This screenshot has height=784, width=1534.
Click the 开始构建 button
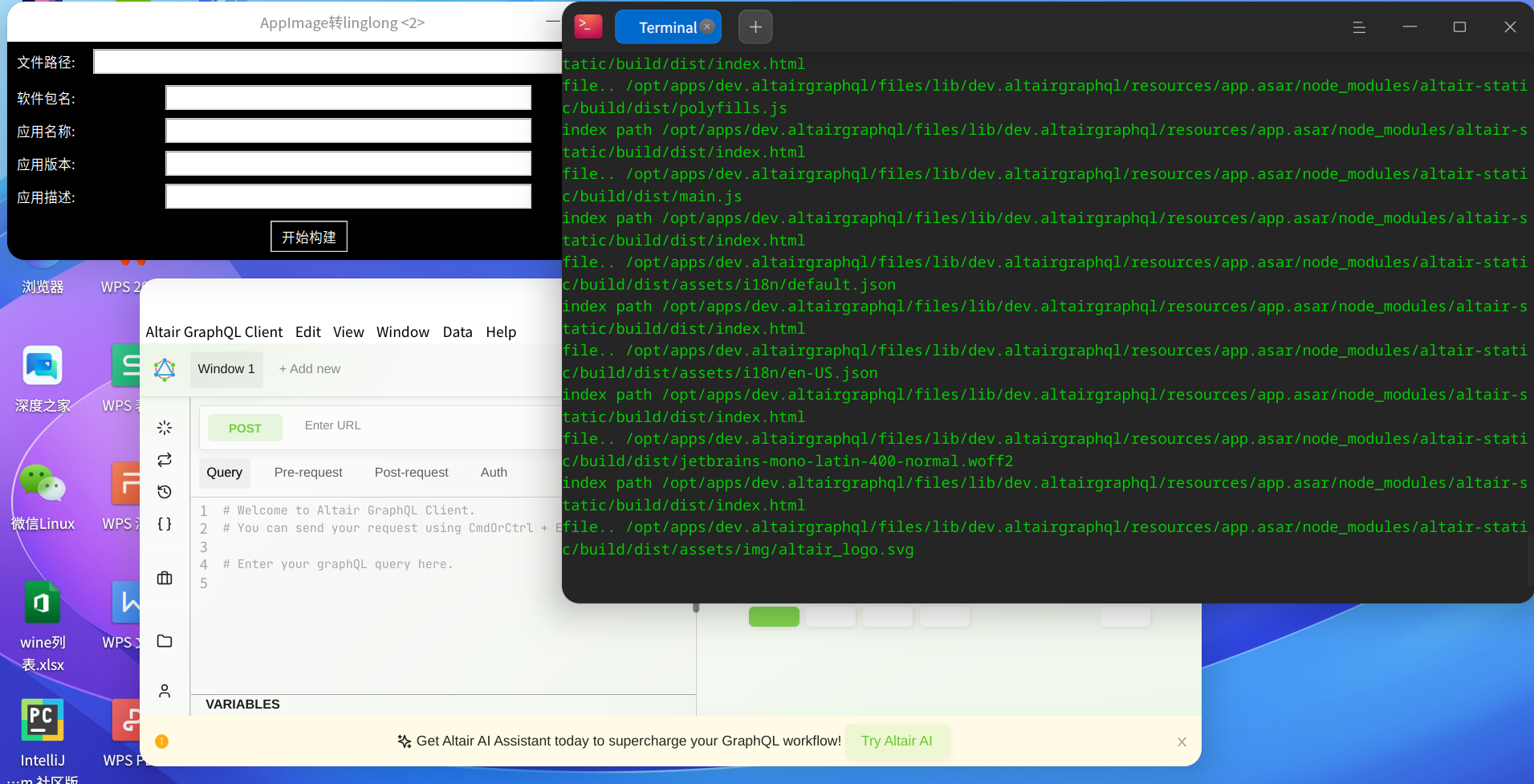[x=309, y=237]
